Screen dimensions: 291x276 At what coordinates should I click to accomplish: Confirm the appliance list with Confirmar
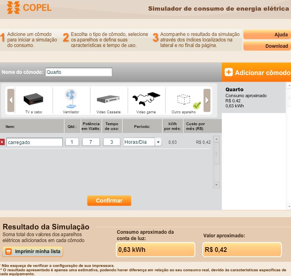click(109, 201)
